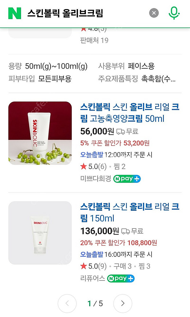Screen dimensions: 190x317
Task: Activate voice search microphone icon
Action: pos(174,13)
